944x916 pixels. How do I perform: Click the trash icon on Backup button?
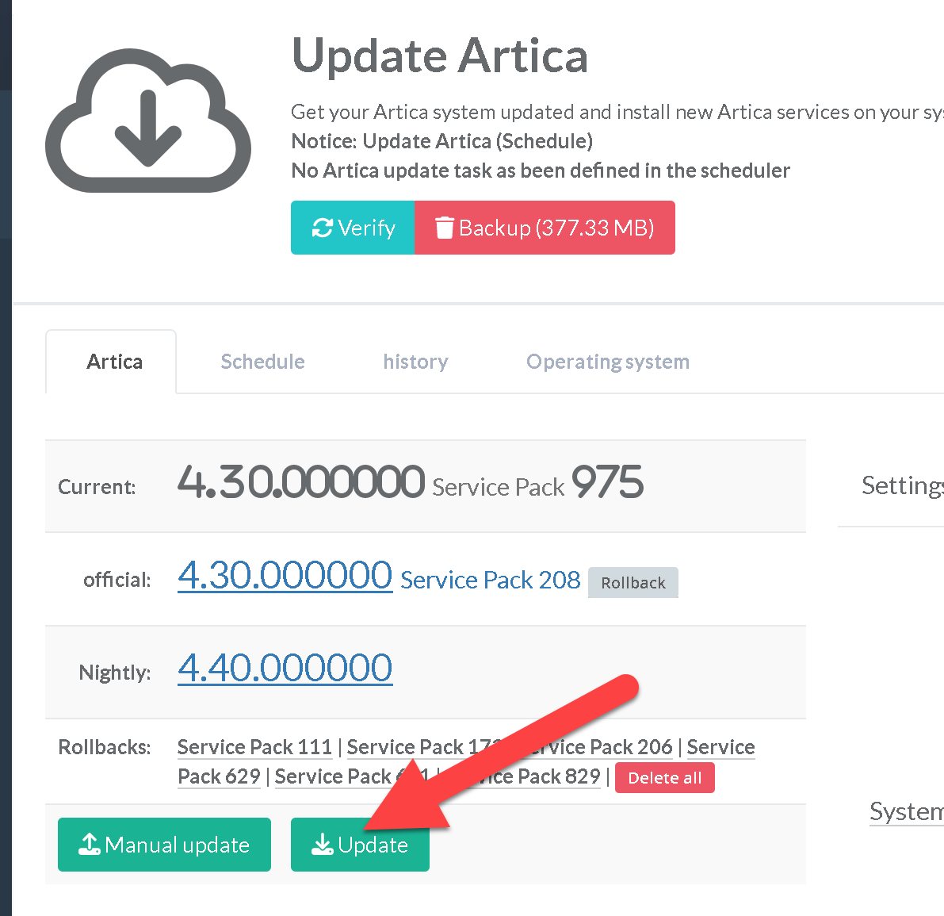445,228
